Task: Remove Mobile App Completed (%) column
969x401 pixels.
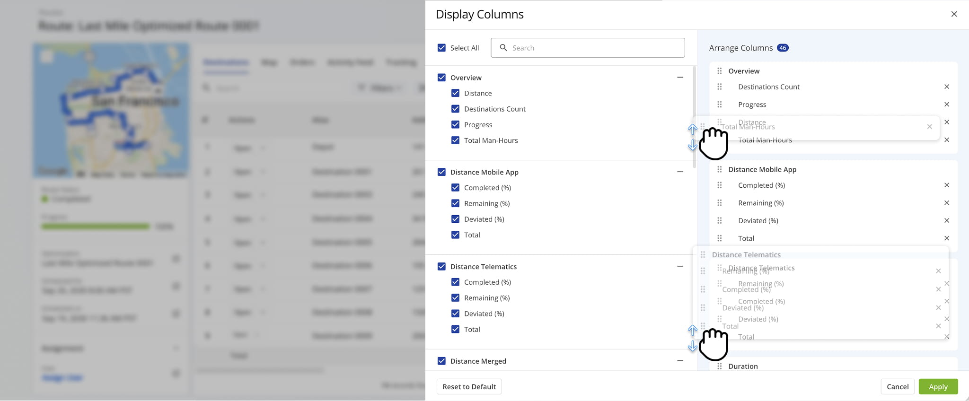Action: point(947,185)
